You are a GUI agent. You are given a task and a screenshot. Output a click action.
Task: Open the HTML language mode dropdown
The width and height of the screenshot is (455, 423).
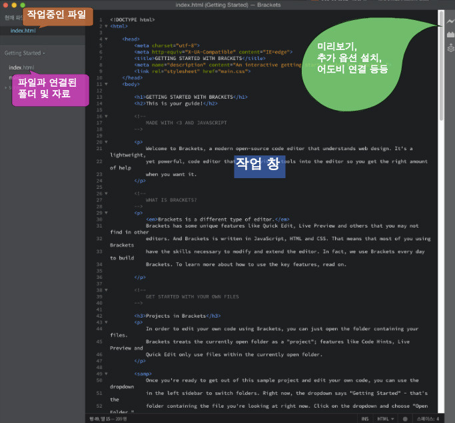coord(385,418)
